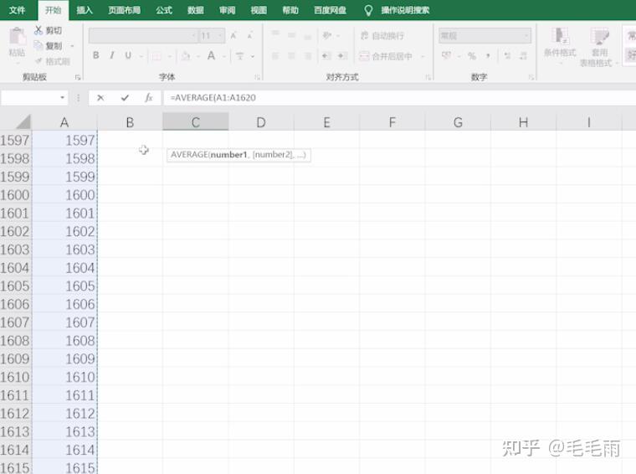The width and height of the screenshot is (636, 474).
Task: Select column F header
Action: click(392, 122)
